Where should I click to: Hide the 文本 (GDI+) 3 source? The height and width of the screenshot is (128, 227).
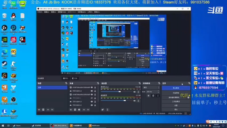tap(92, 102)
